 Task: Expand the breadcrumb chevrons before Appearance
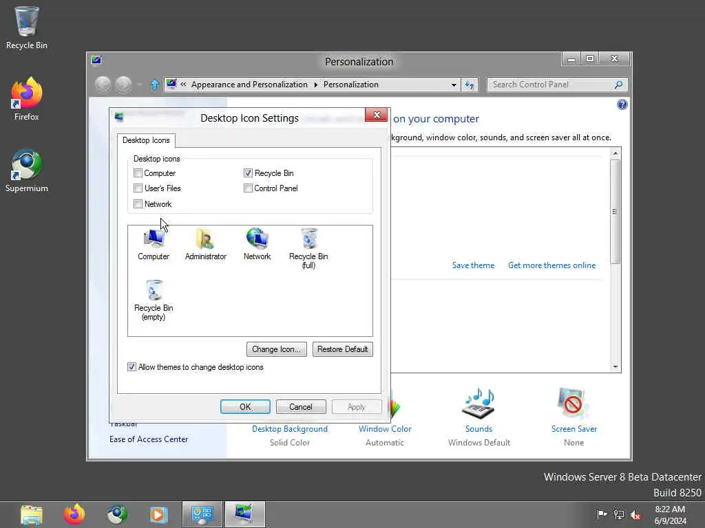coord(183,85)
